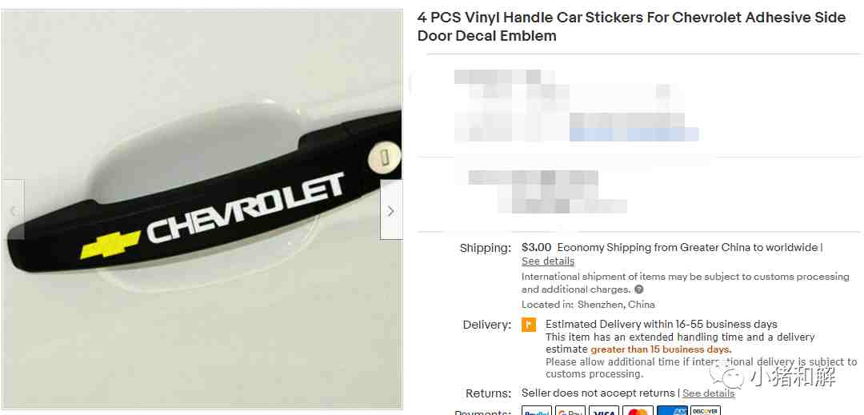Click the yellow Chevrolet bowtie emblem
This screenshot has height=415, width=864.
tap(110, 245)
